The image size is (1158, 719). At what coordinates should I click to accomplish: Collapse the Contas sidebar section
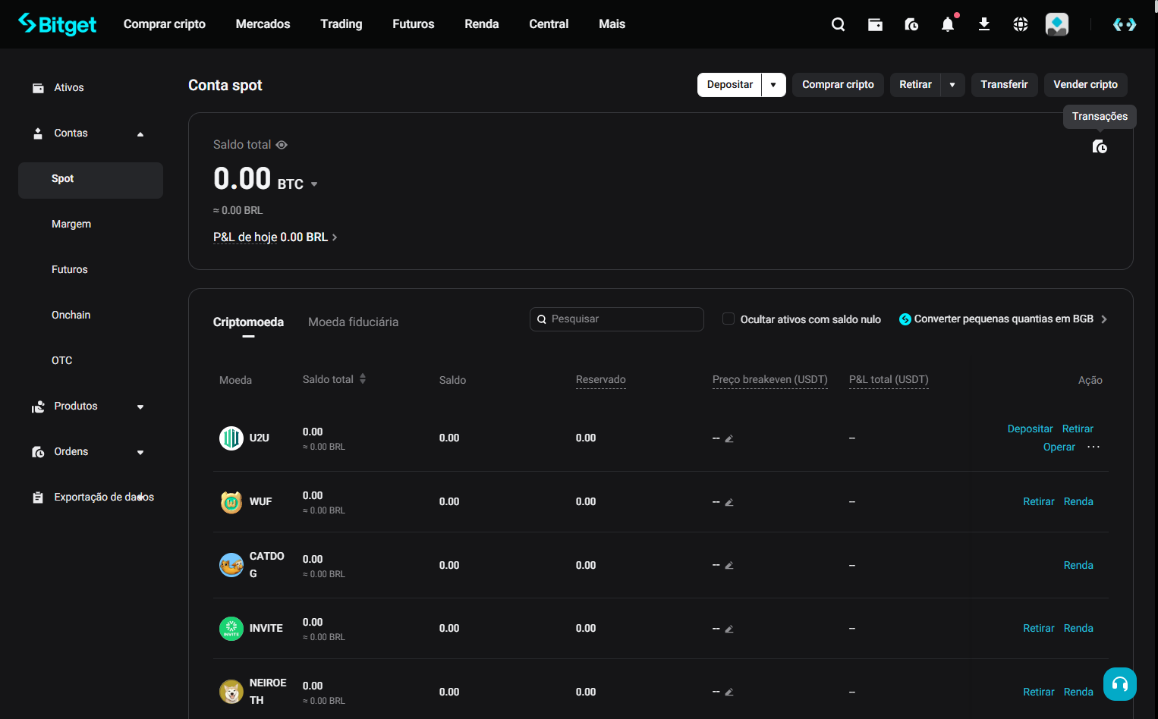pos(140,134)
